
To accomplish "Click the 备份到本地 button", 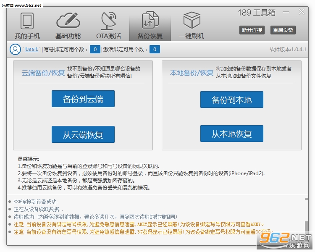I will click(x=231, y=100).
